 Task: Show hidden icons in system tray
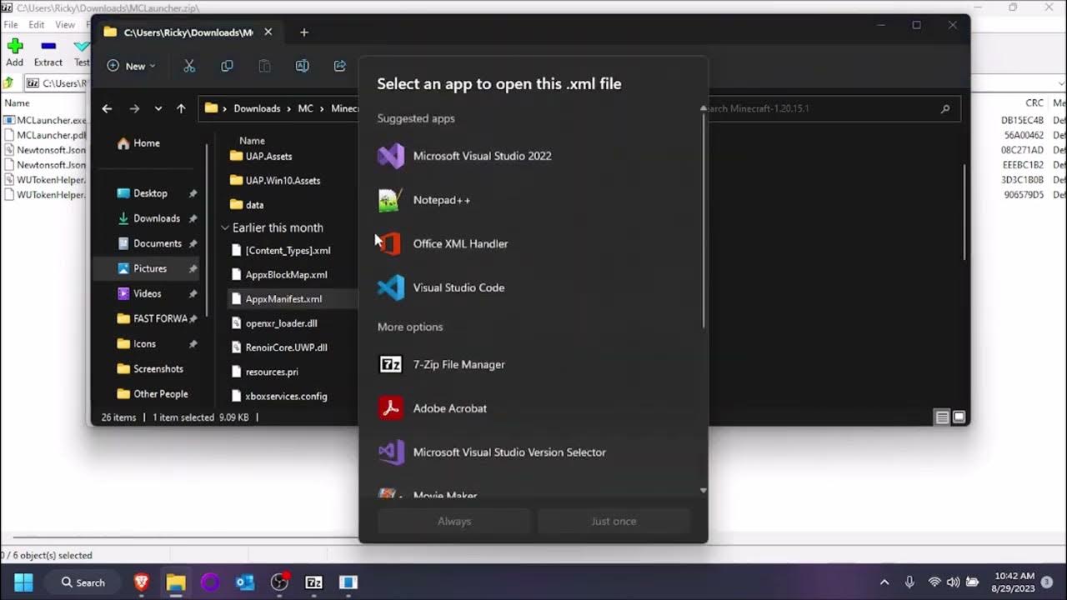(884, 582)
